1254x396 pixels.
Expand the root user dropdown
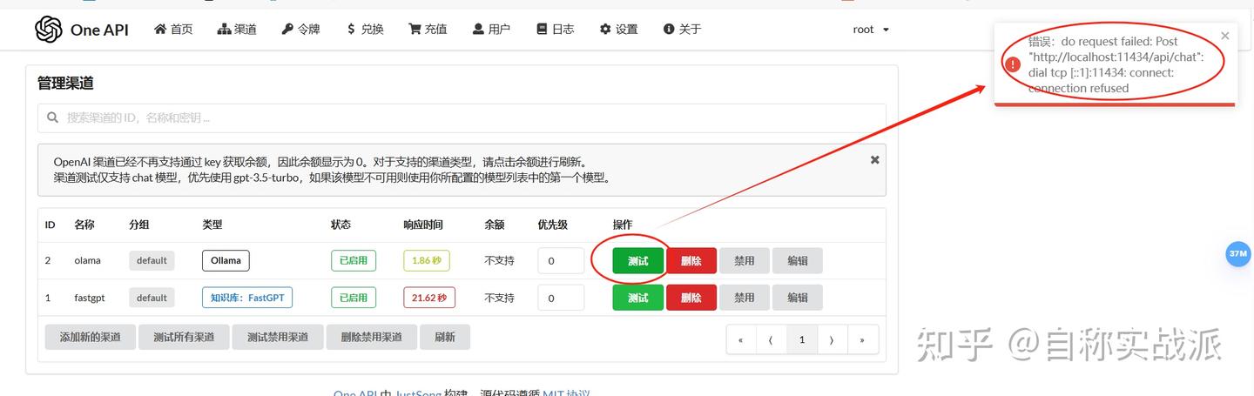[x=871, y=29]
